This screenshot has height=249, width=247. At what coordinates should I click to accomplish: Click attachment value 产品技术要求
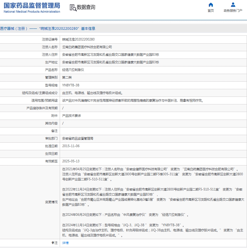(x=71, y=116)
